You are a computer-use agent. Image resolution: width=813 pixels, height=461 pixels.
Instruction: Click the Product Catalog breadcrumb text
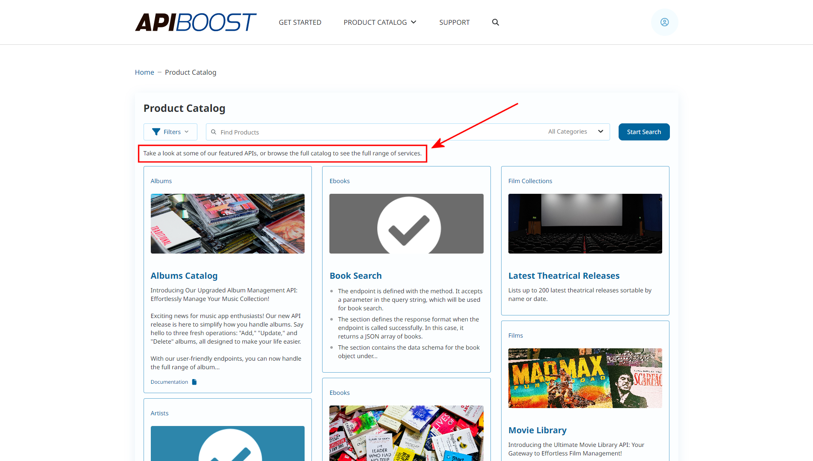click(x=191, y=72)
